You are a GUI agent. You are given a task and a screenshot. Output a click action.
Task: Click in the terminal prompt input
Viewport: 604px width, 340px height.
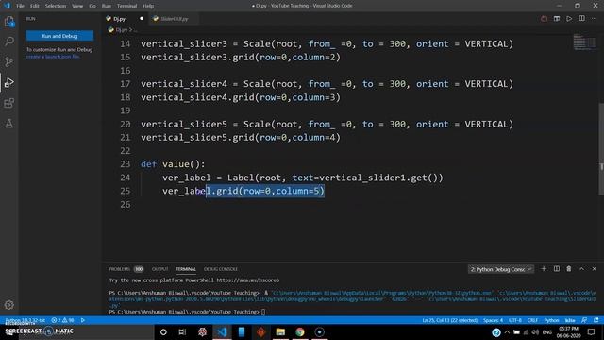click(x=263, y=312)
